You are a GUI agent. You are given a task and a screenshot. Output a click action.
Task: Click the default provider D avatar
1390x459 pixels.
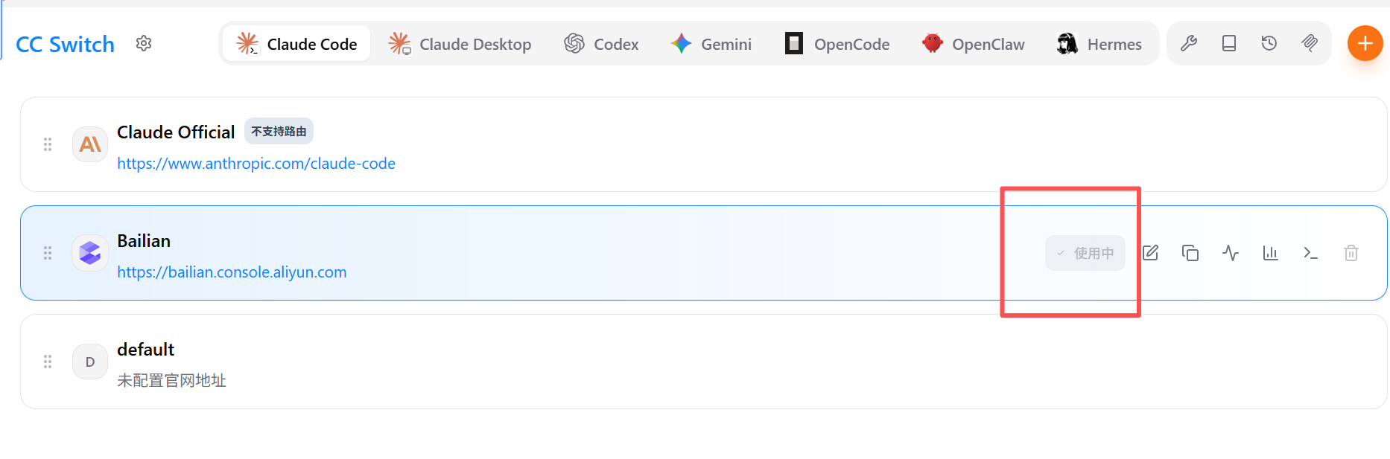click(90, 362)
